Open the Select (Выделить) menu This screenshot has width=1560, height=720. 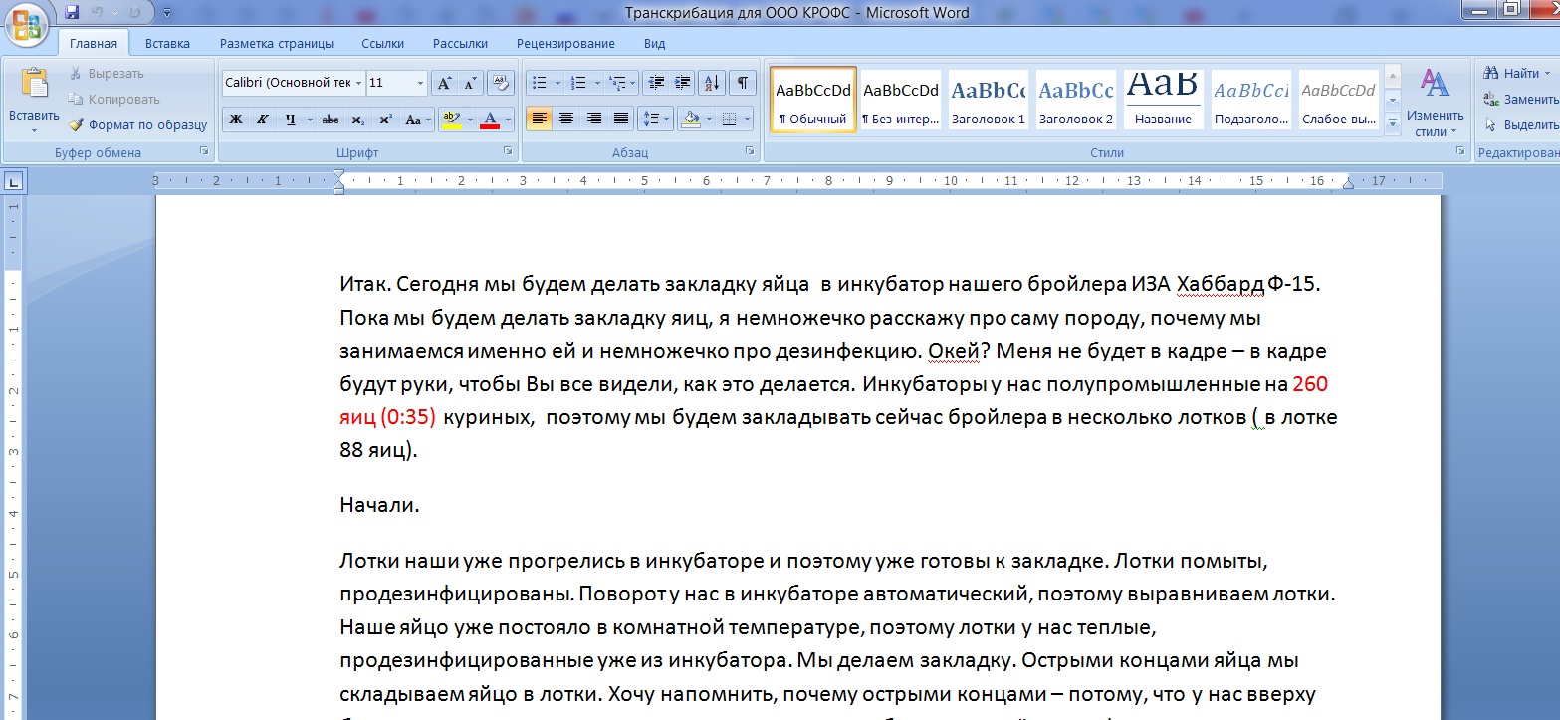(1520, 124)
